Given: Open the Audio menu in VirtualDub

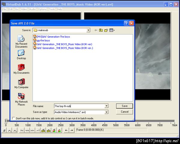Looking at the screenshot, I should pyautogui.click(x=32, y=9).
